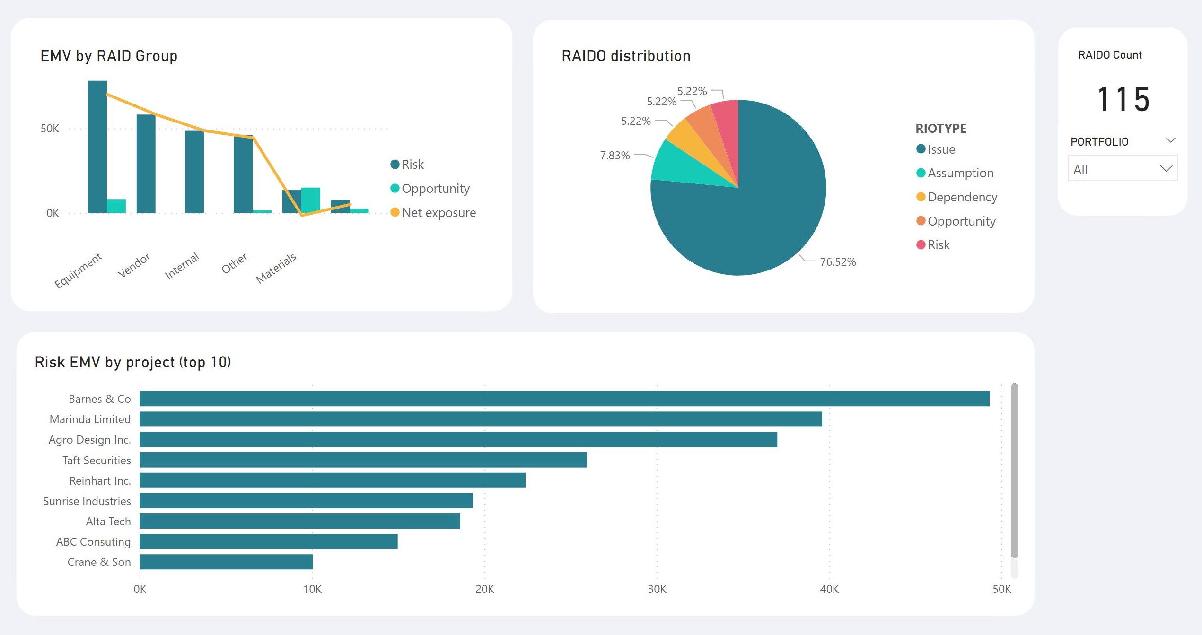Select the Opportunity legend marker in EMV chart
Image resolution: width=1202 pixels, height=635 pixels.
395,188
